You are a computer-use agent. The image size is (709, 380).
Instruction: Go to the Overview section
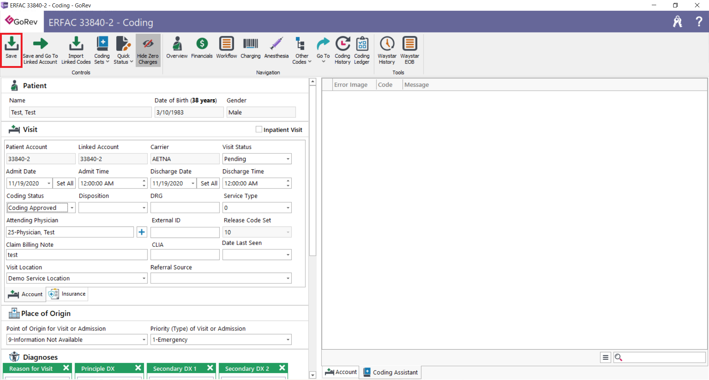point(177,48)
